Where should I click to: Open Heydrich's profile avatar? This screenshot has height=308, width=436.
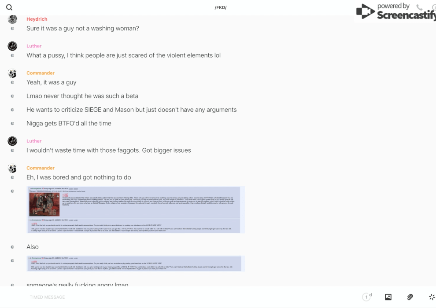[x=12, y=19]
